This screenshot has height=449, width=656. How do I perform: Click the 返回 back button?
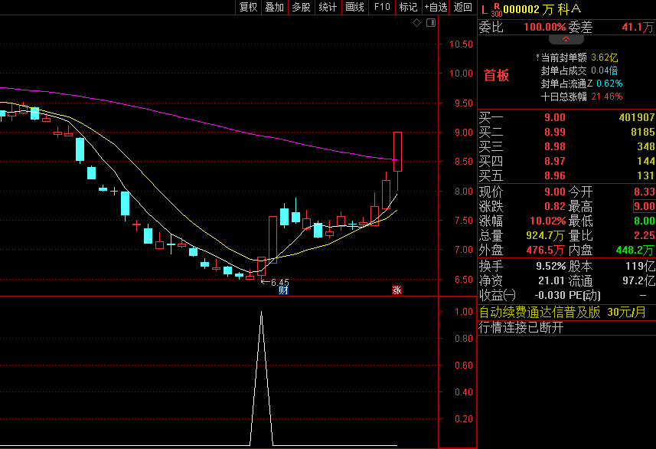[462, 7]
